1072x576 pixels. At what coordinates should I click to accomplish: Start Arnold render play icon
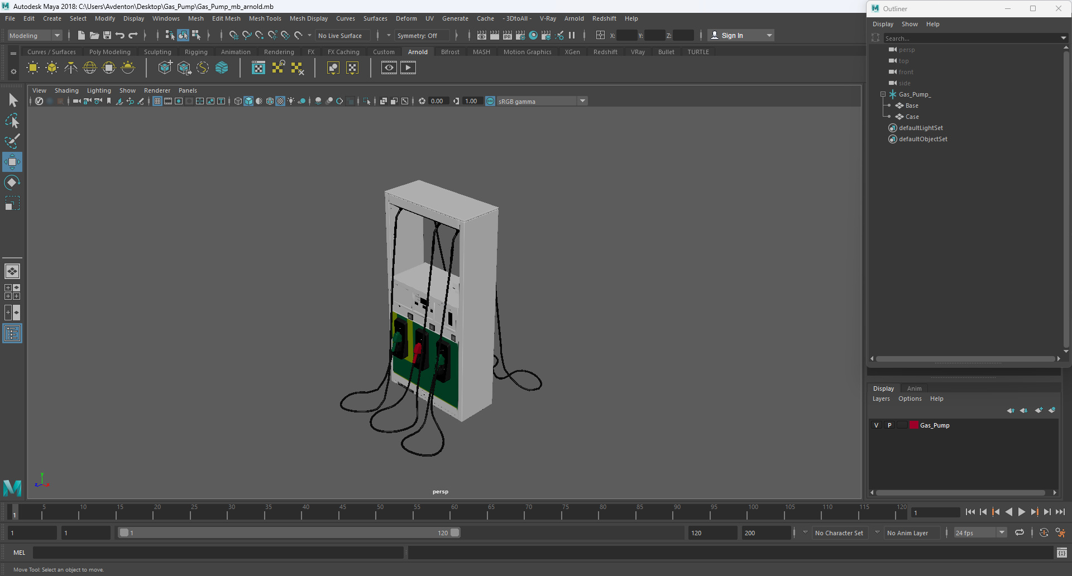[408, 68]
